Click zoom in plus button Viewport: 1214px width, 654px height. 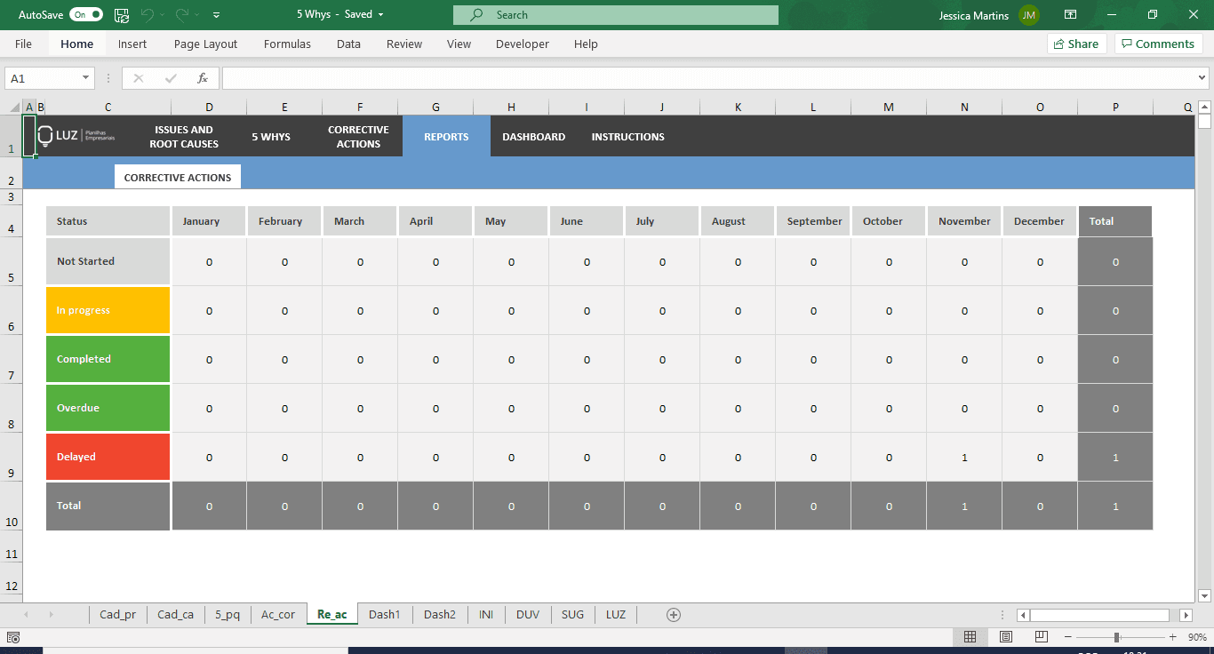pyautogui.click(x=1173, y=637)
